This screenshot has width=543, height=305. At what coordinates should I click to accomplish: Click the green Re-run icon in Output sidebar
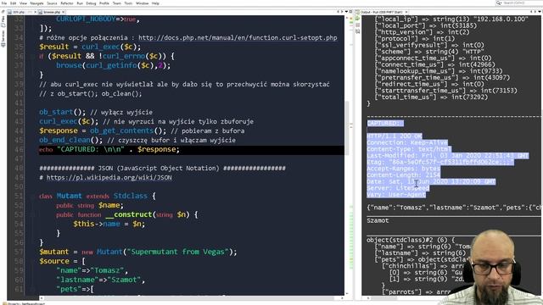click(358, 19)
